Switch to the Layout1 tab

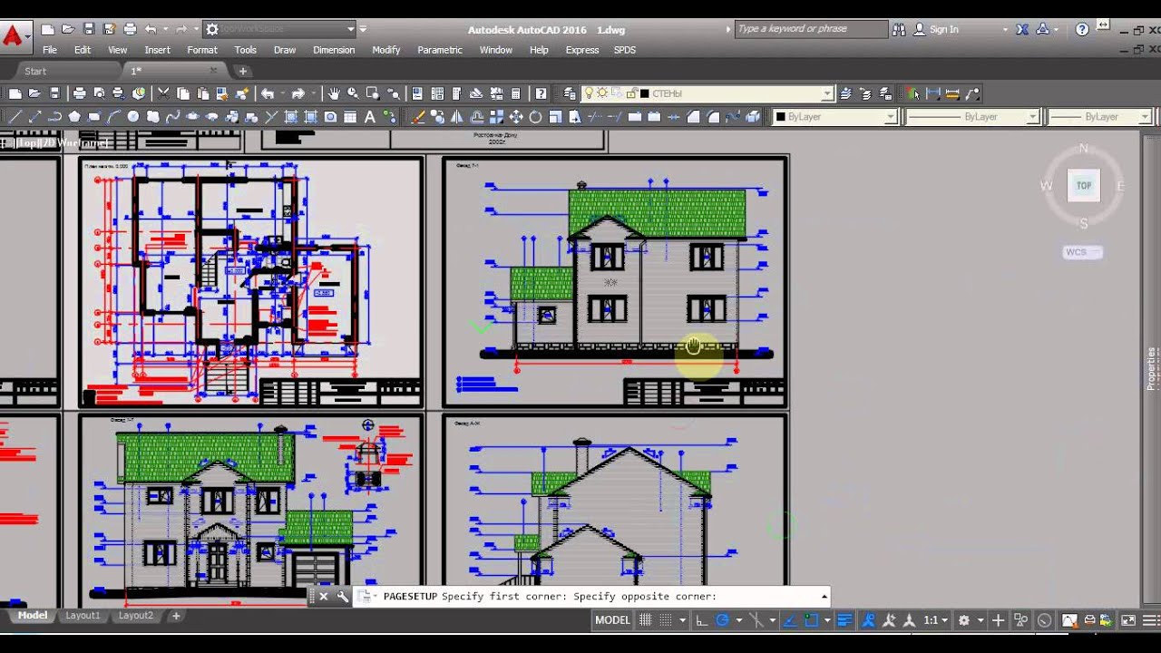coord(83,615)
